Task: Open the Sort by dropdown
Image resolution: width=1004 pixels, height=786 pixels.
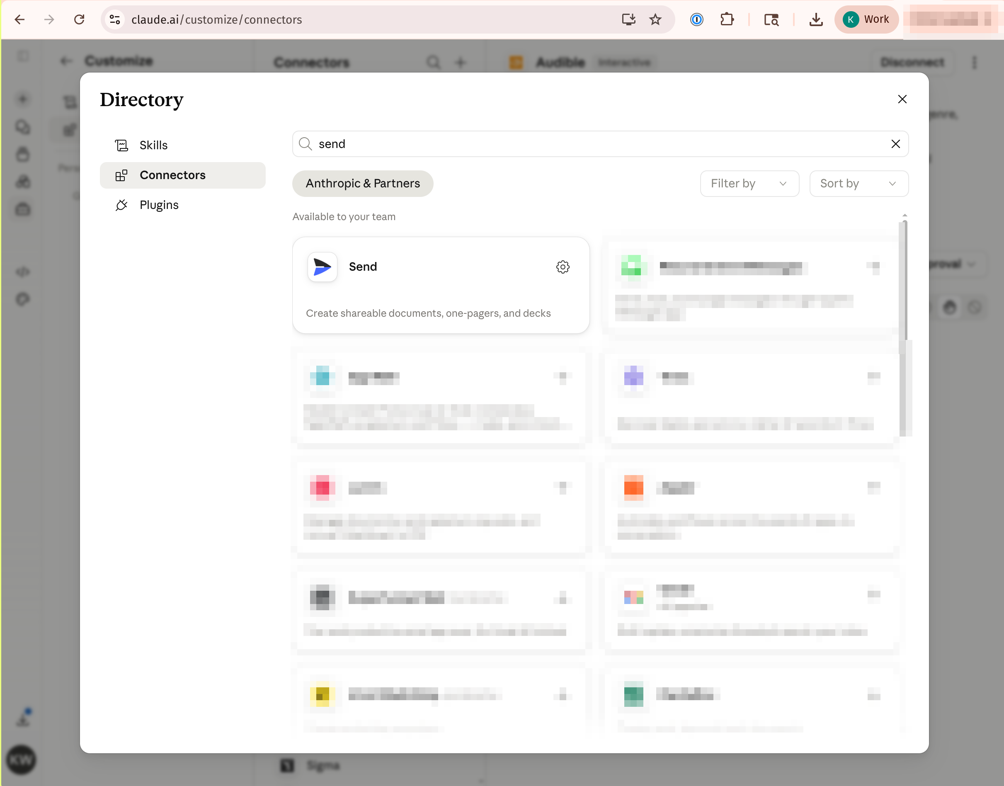Action: [x=858, y=184]
